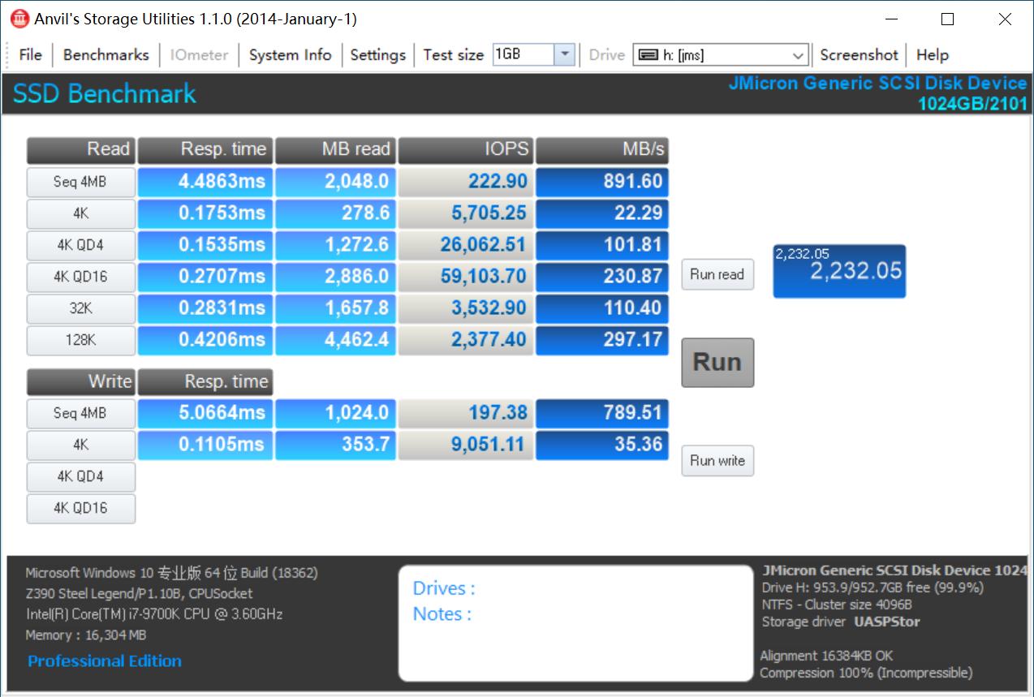The image size is (1034, 697).
Task: Click the 128K read test button
Action: [80, 340]
